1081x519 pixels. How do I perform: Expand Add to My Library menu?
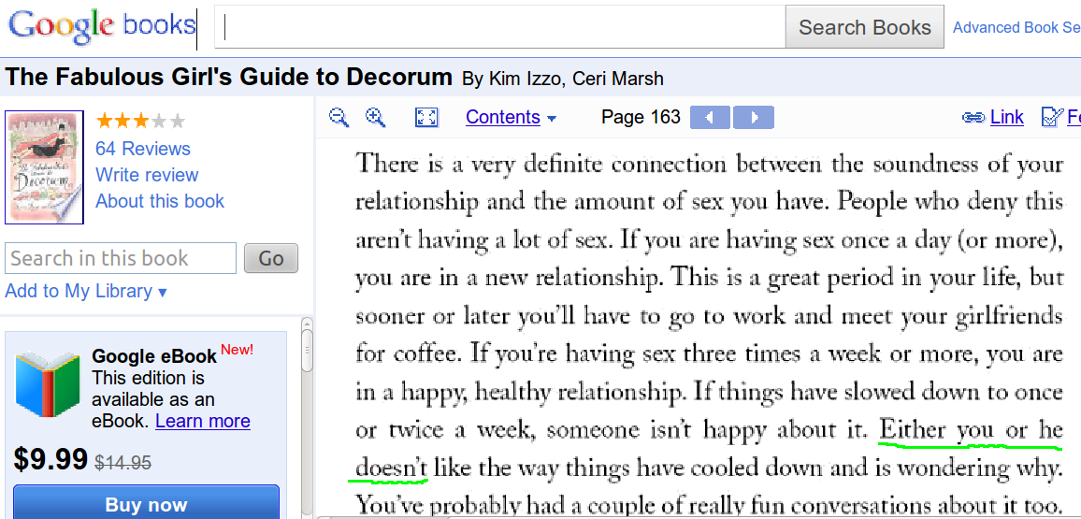coord(85,291)
